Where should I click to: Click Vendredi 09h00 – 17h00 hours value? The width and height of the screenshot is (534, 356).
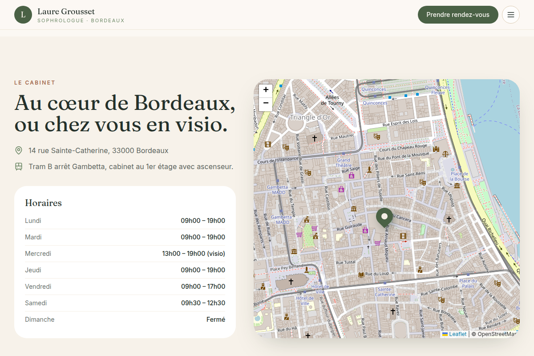pyautogui.click(x=203, y=287)
